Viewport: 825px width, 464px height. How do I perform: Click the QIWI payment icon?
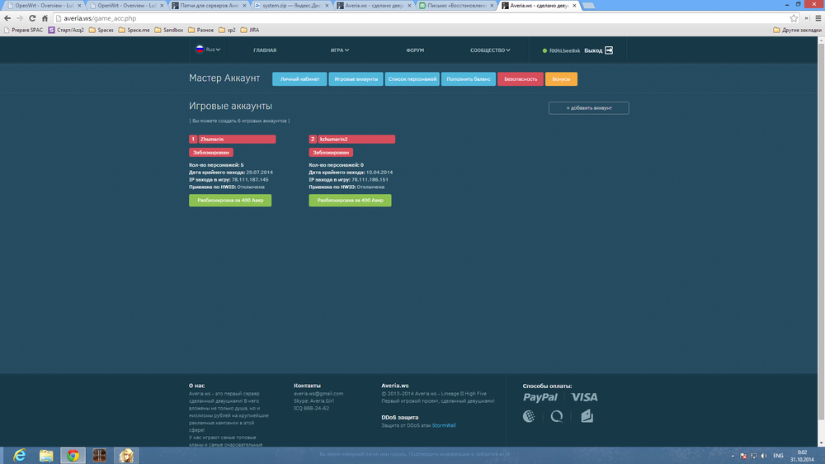pos(557,416)
